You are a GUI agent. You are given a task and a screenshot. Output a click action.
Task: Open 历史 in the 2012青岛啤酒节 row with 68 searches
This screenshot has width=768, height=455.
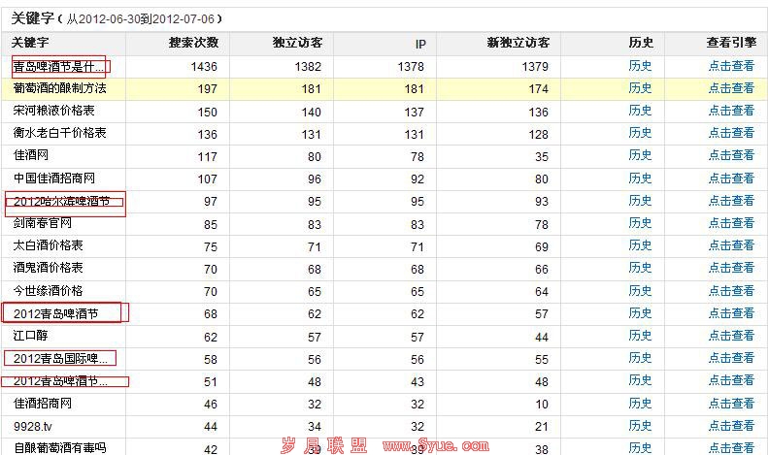pyautogui.click(x=640, y=313)
